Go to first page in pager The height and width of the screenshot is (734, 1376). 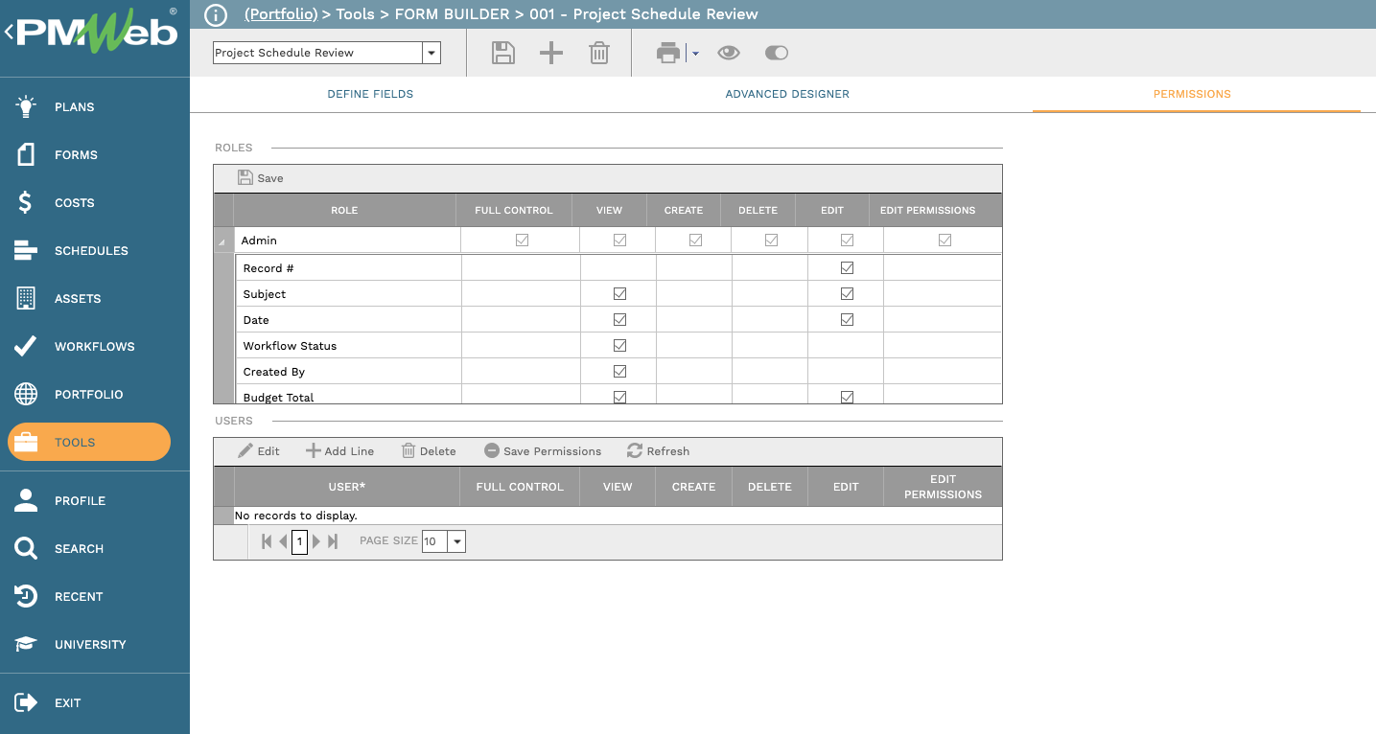(x=267, y=541)
